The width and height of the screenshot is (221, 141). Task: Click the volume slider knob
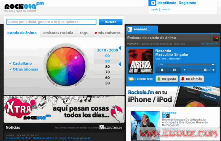(x=205, y=70)
